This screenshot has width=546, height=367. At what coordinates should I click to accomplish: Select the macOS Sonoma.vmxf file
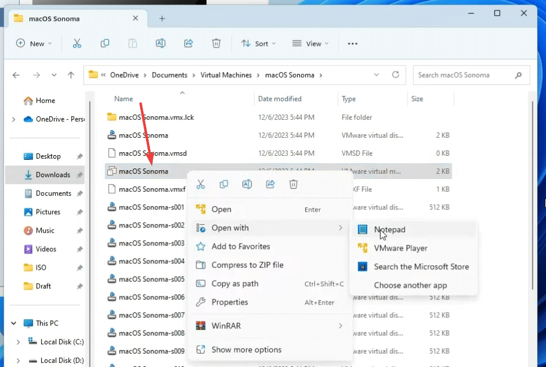pos(146,189)
